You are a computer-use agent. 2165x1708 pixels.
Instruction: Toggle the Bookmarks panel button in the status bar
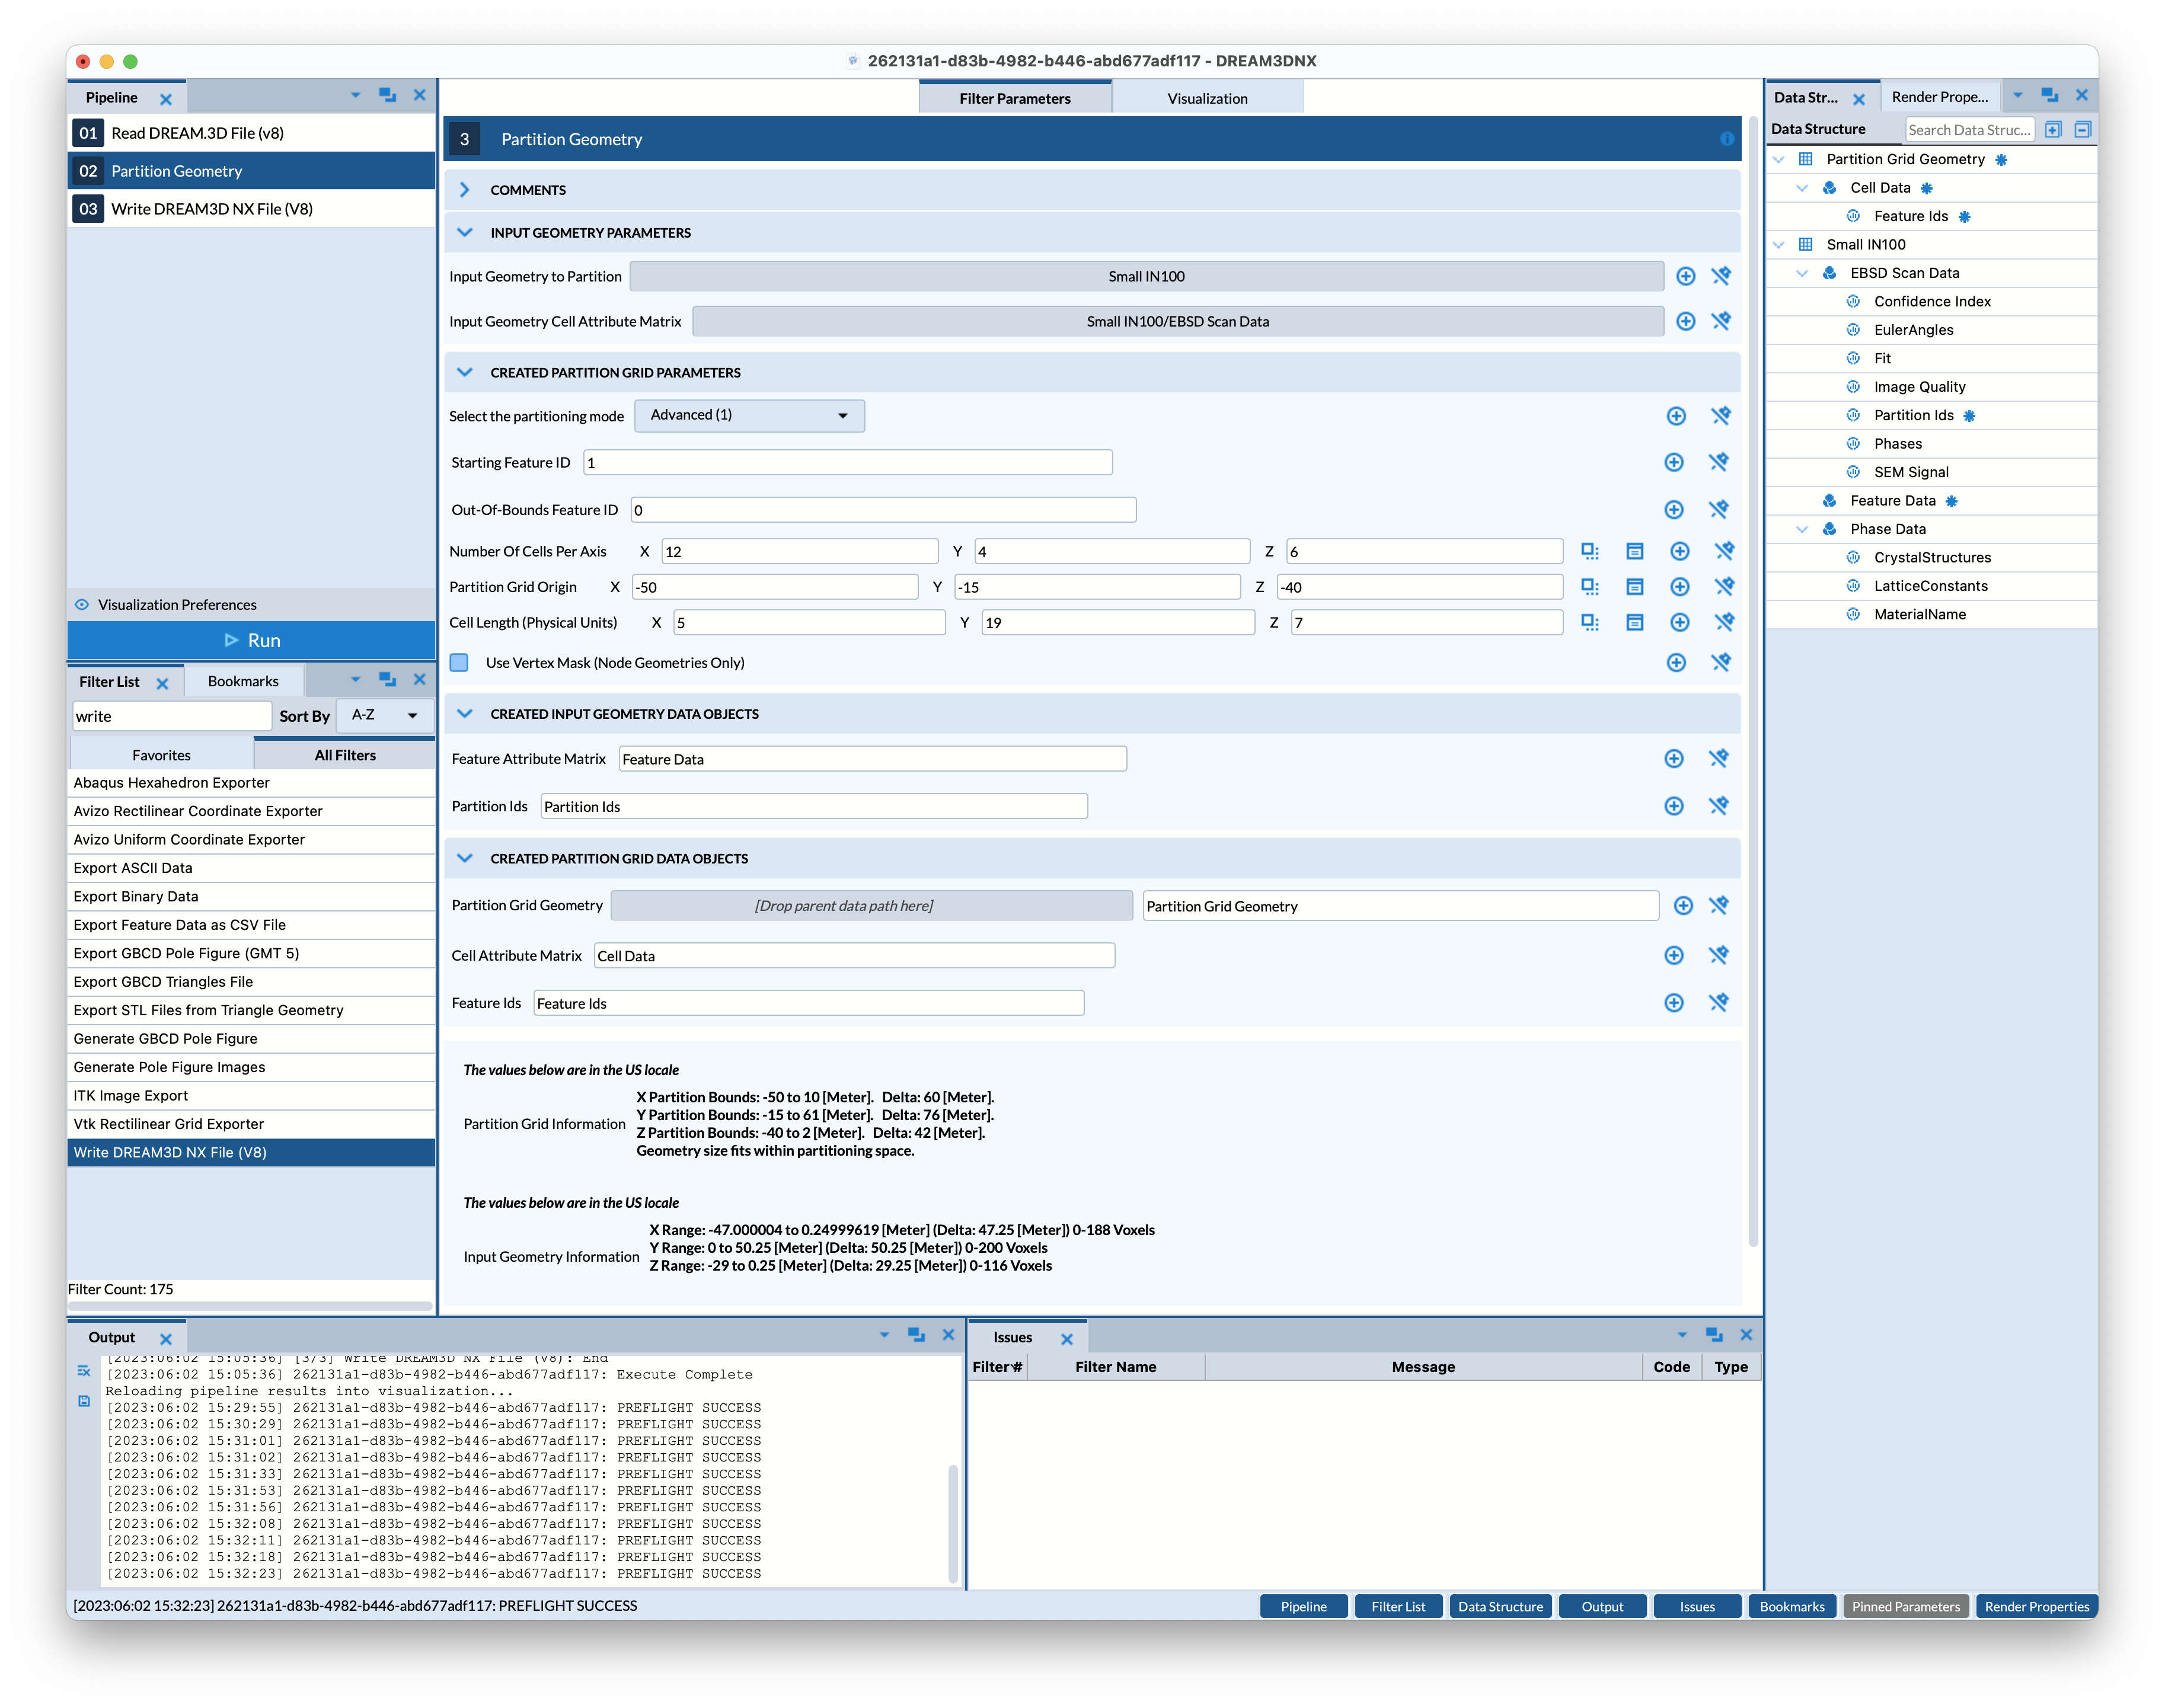coord(1792,1606)
